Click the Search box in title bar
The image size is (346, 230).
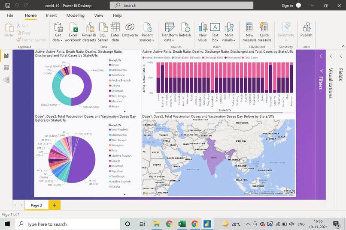[182, 5]
